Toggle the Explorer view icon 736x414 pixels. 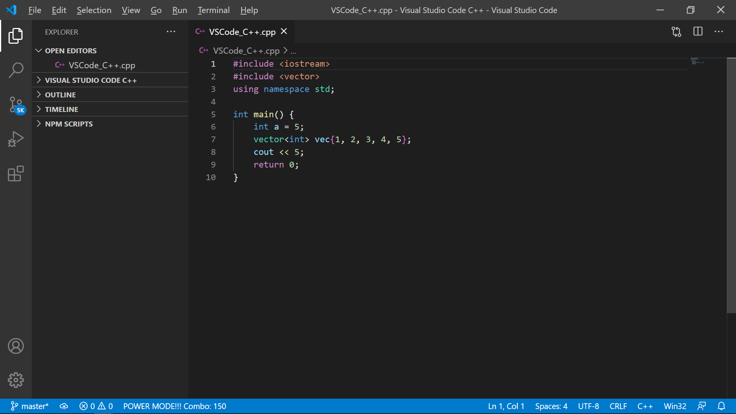tap(16, 36)
